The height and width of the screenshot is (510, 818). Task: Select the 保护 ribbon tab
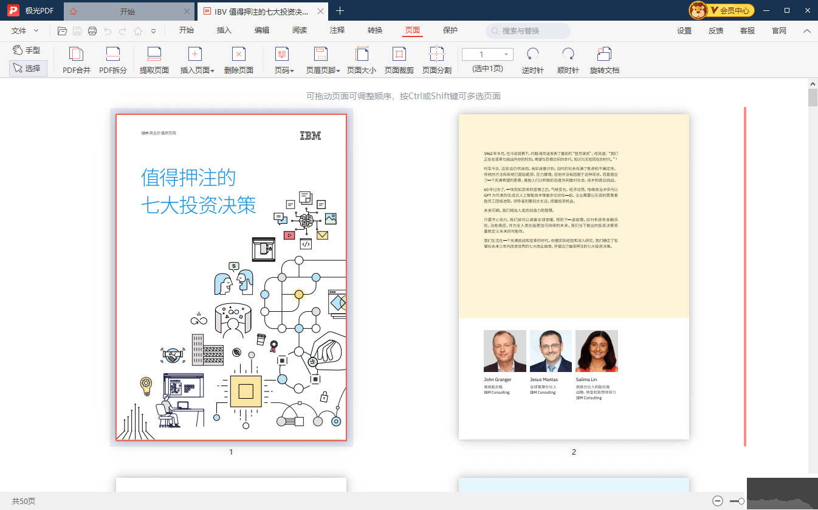450,30
